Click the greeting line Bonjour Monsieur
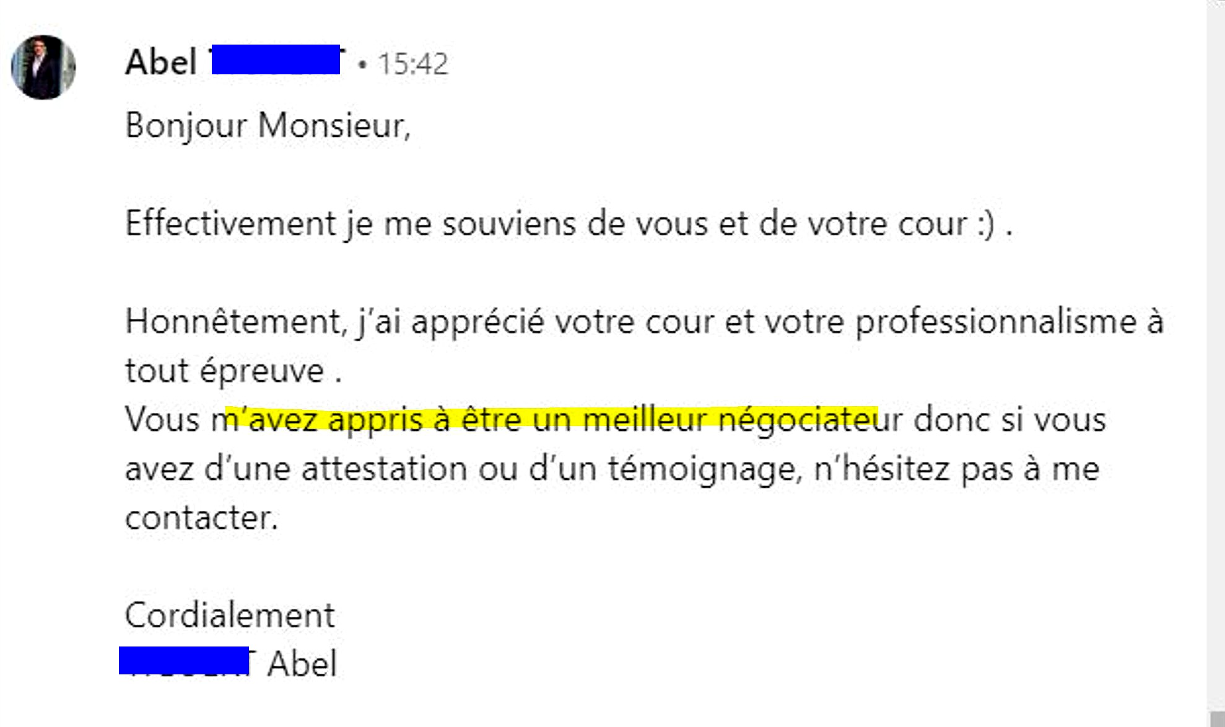1225x727 pixels. (x=268, y=126)
